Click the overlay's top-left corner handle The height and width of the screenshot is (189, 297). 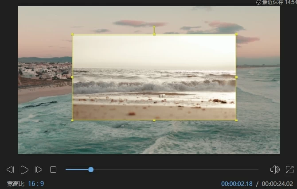coord(73,35)
